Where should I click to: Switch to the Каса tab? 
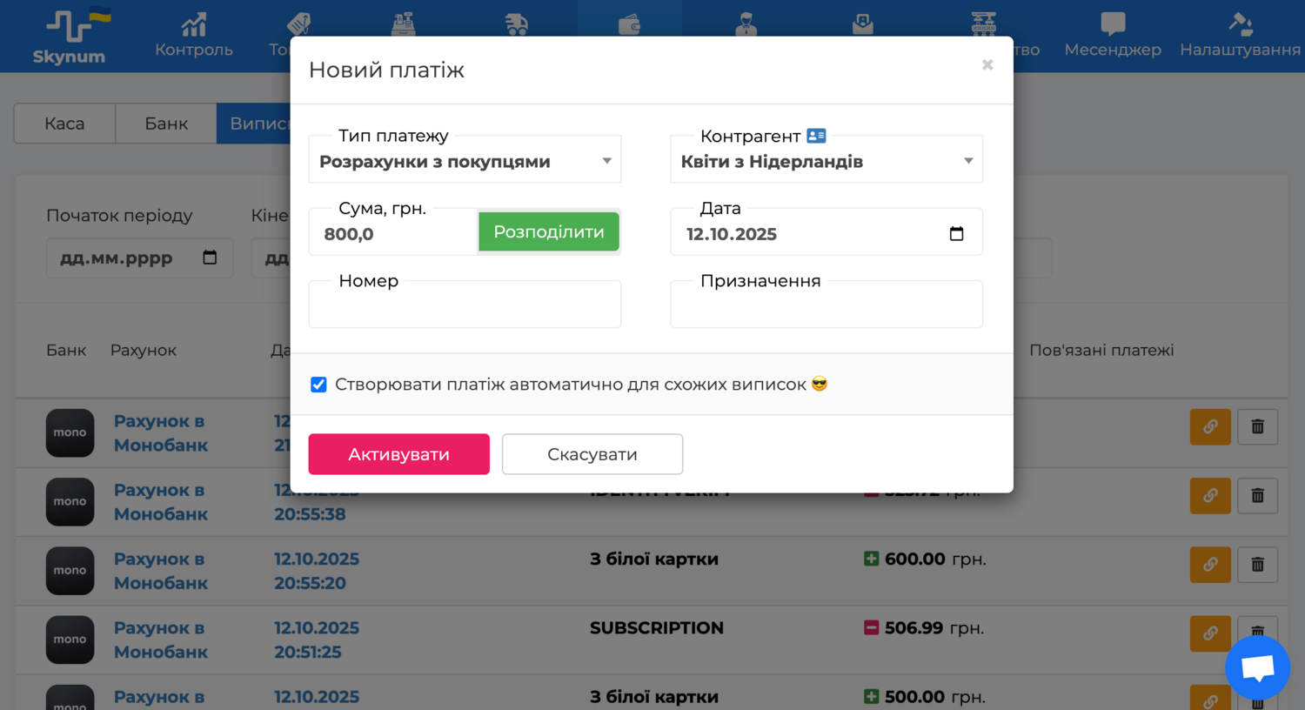[64, 124]
